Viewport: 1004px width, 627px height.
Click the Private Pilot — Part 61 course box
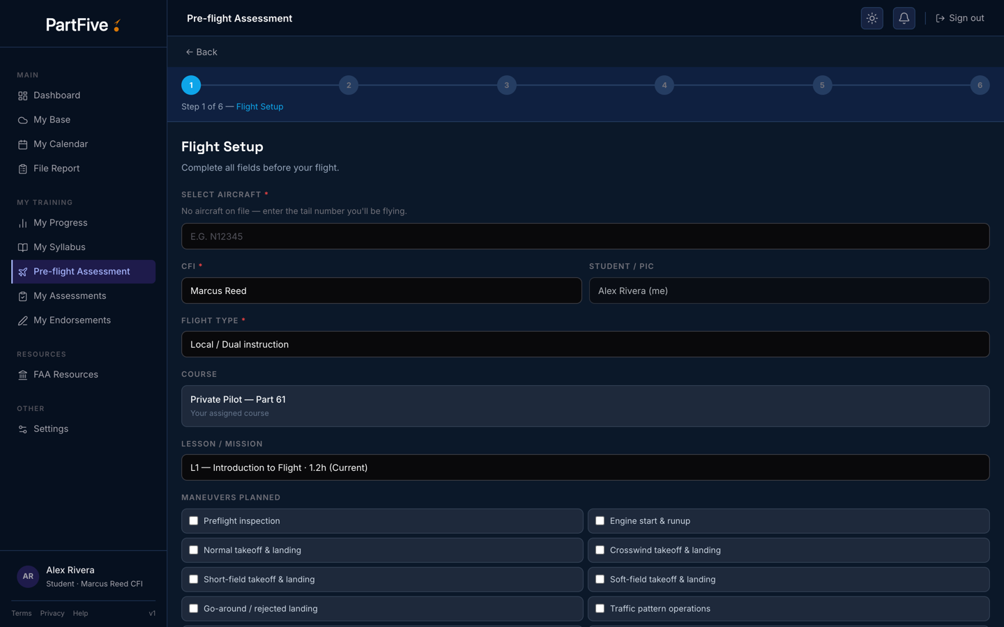(585, 406)
